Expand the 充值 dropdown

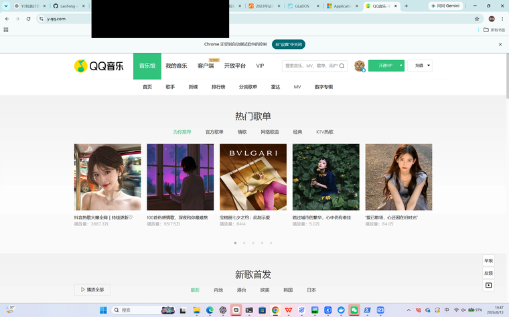(429, 66)
